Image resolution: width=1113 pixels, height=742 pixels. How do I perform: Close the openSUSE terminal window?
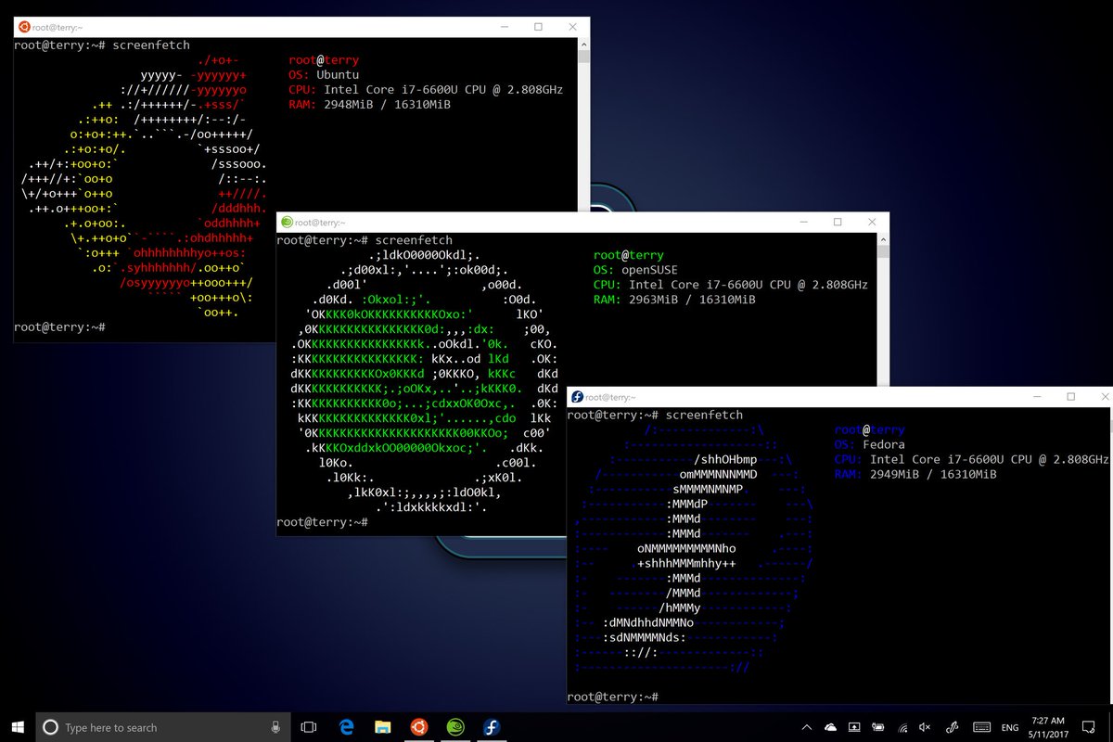pyautogui.click(x=872, y=223)
